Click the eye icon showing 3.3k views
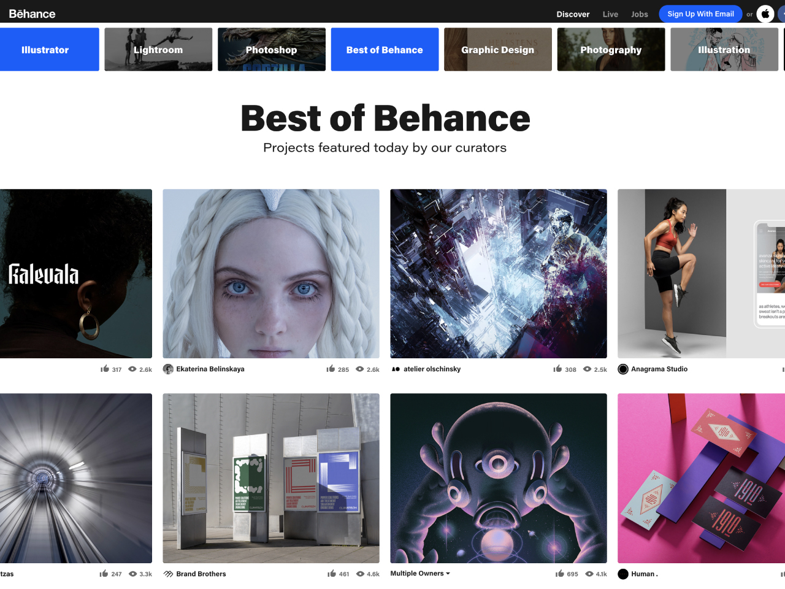Image resolution: width=785 pixels, height=589 pixels. (x=132, y=574)
